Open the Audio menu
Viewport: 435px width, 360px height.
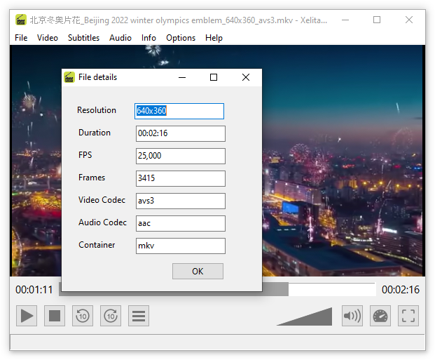click(x=120, y=38)
